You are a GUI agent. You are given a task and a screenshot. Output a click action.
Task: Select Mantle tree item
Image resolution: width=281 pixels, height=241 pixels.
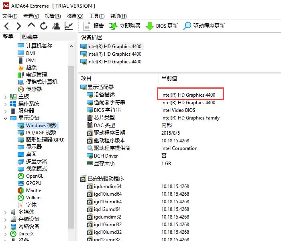point(29,190)
